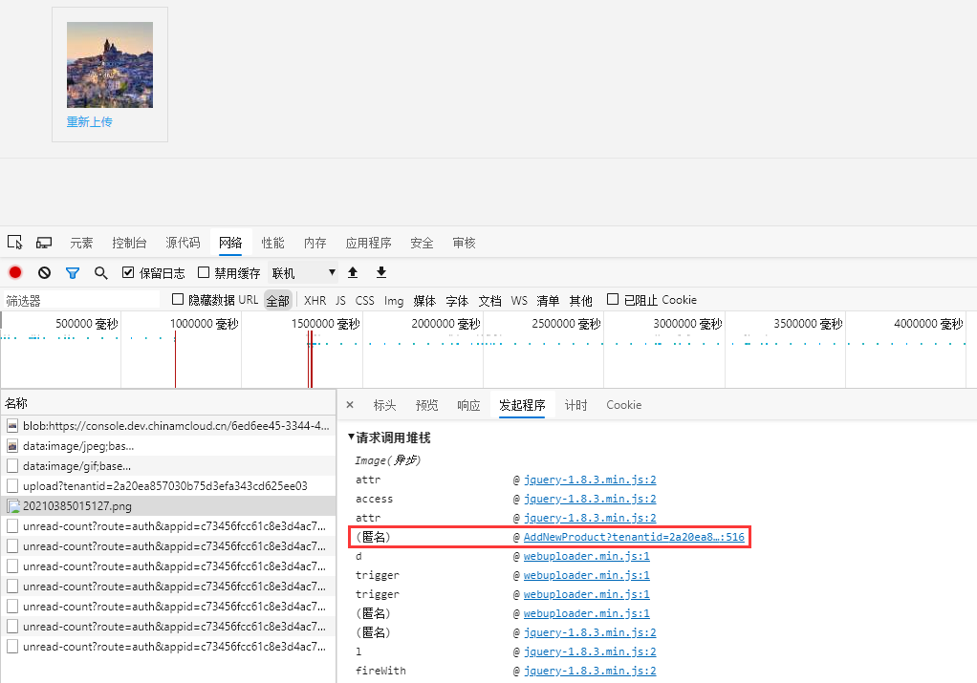Click the data:image/jpeg request icon
Image resolution: width=977 pixels, height=683 pixels.
[12, 446]
